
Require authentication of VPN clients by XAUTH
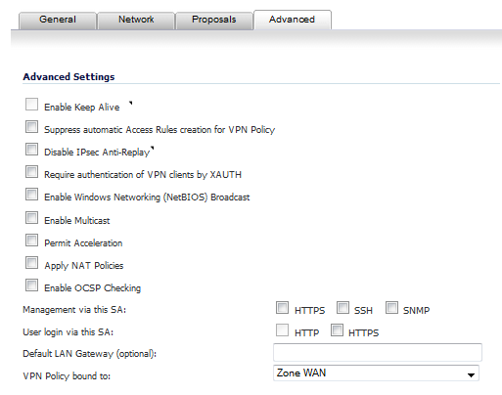(x=31, y=172)
